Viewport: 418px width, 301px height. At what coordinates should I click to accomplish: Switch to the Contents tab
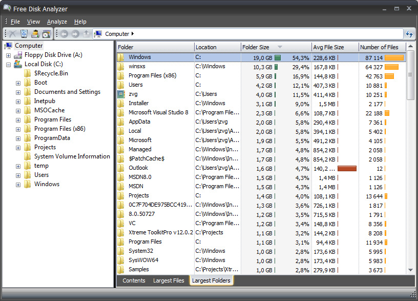(x=134, y=280)
